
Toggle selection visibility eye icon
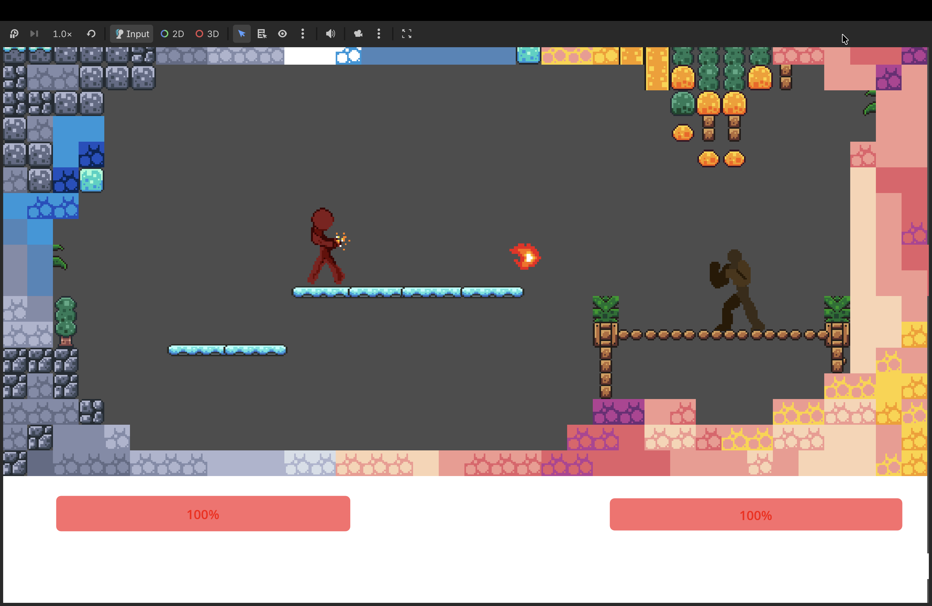(x=282, y=34)
